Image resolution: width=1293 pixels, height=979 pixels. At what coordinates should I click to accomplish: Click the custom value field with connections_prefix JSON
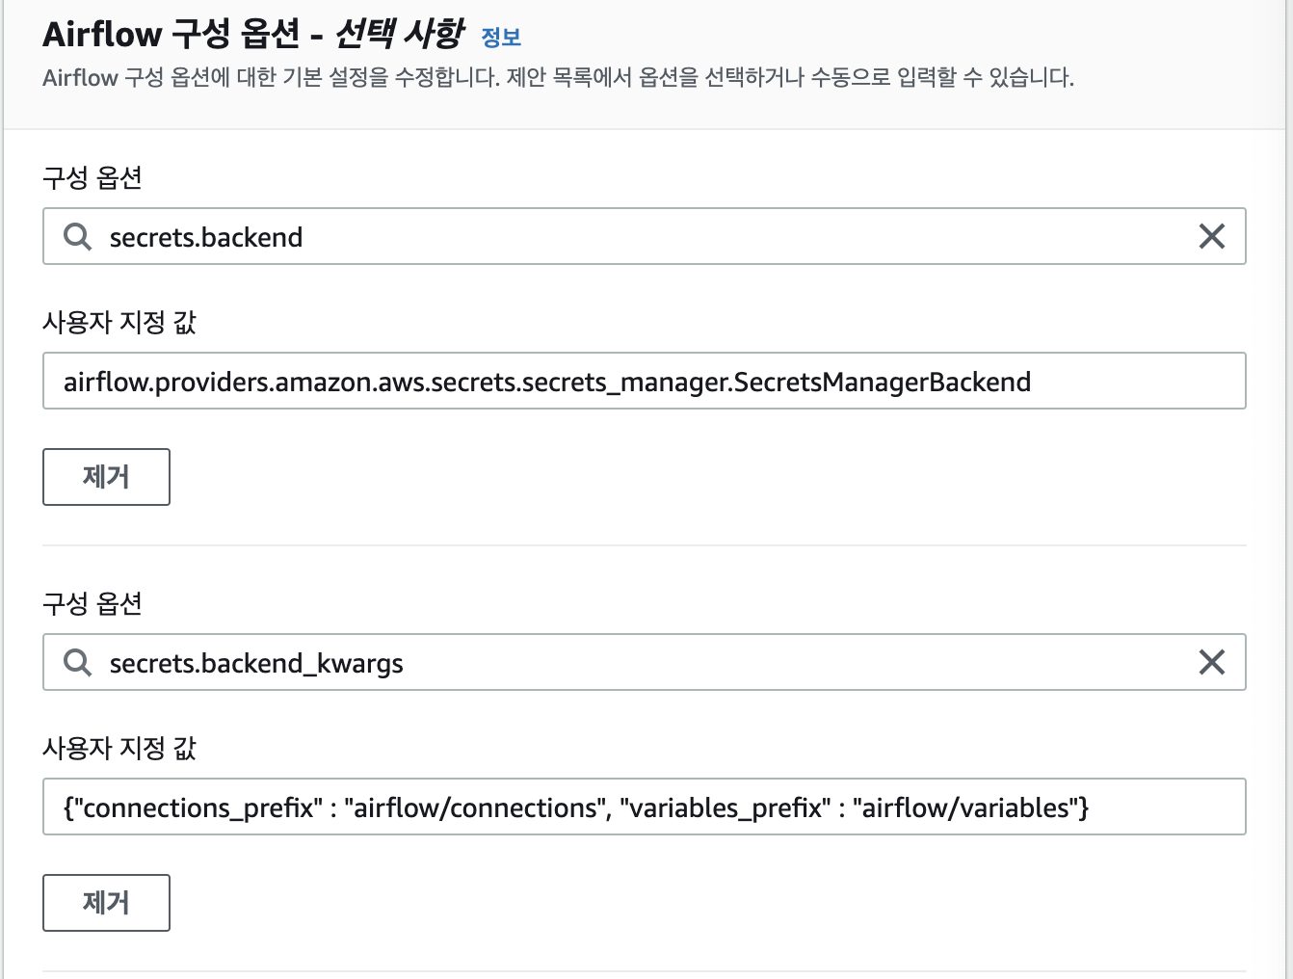coord(644,807)
